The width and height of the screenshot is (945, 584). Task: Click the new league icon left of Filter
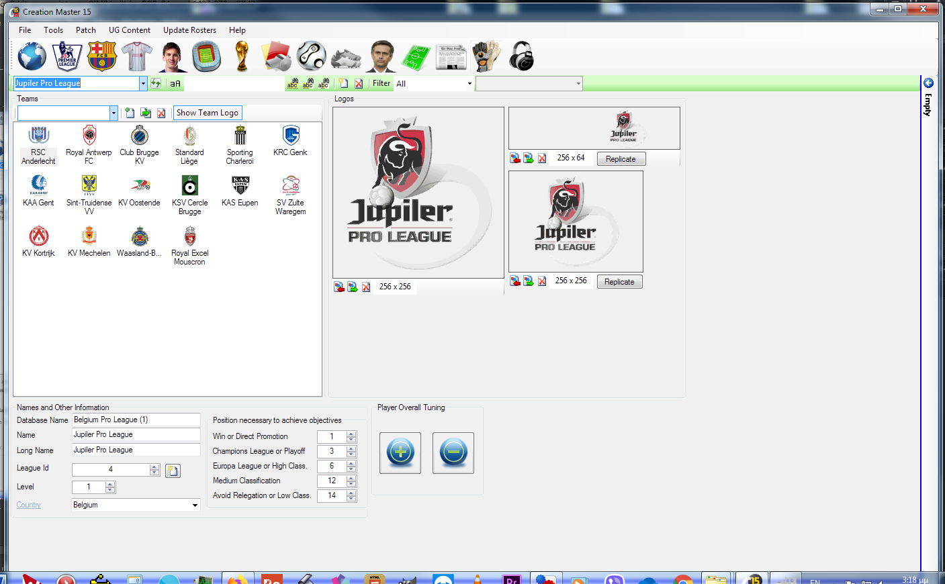coord(343,83)
